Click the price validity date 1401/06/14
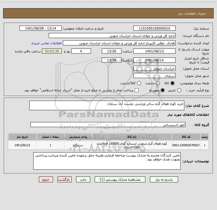Viewport: 217px width, 210px height. (154, 60)
